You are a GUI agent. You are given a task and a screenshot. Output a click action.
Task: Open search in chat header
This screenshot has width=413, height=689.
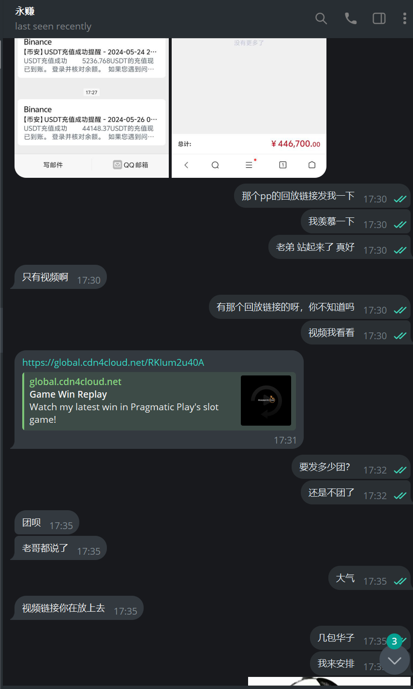click(321, 19)
